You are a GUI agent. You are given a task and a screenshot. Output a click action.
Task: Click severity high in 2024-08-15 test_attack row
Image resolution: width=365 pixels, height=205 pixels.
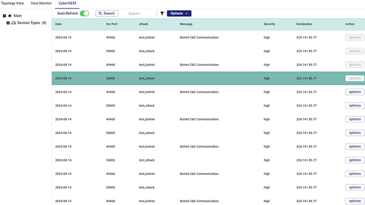[x=267, y=51]
